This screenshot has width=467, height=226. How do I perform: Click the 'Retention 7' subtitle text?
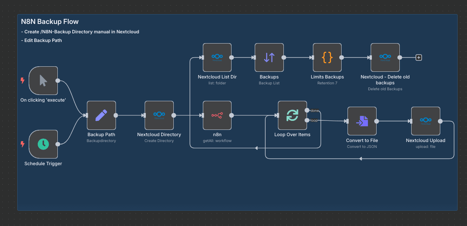327,83
